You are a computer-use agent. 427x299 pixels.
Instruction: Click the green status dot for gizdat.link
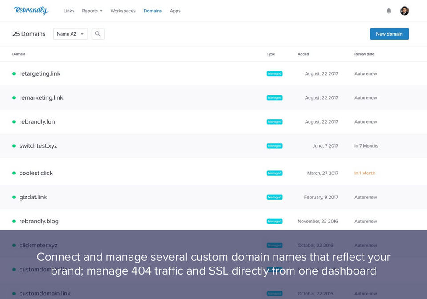point(14,198)
